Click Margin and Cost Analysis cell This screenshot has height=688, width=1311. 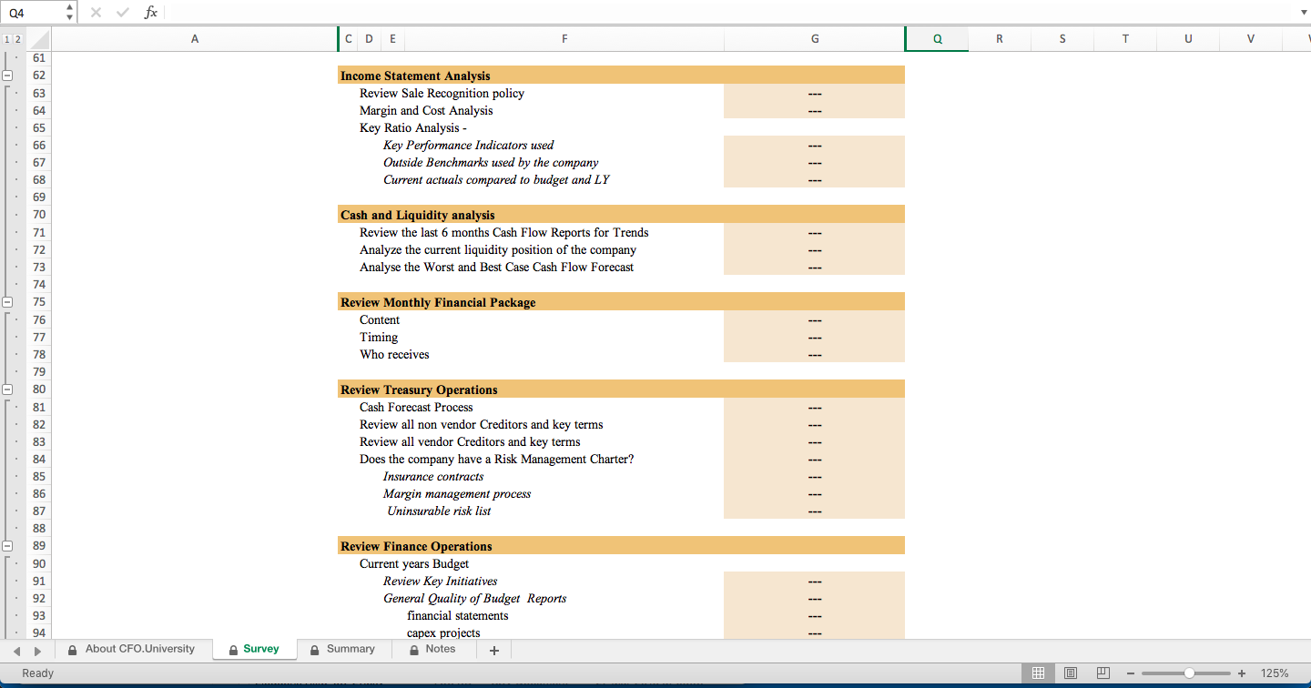click(426, 110)
